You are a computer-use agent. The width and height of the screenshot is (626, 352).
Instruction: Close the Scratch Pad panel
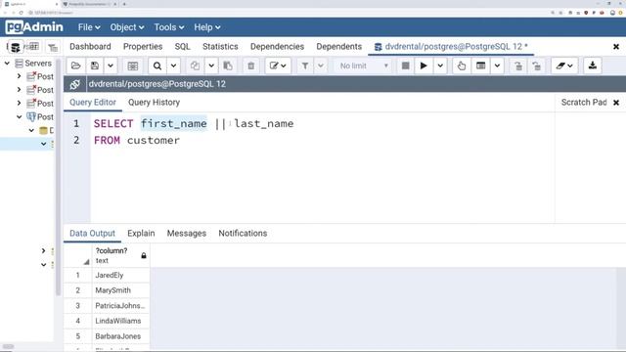(616, 103)
